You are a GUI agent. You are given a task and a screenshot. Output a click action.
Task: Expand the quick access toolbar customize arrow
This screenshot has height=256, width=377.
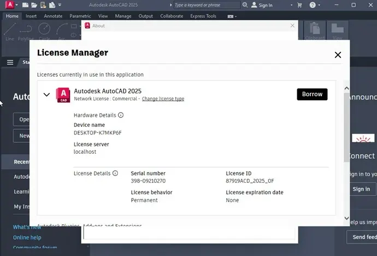tap(60, 5)
